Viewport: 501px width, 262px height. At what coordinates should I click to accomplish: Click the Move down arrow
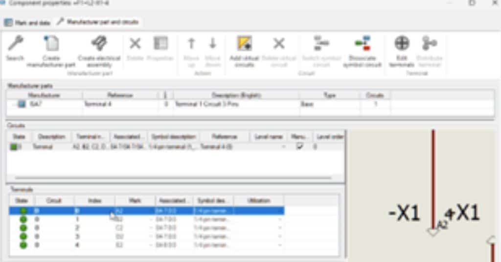213,44
